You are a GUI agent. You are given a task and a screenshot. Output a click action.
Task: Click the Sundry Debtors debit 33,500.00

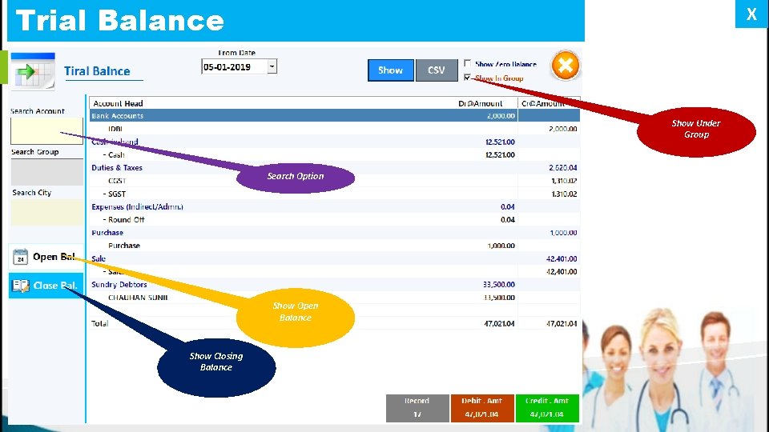tap(499, 285)
